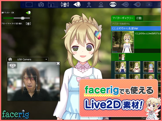Click the play performance eye icon

(125, 5)
